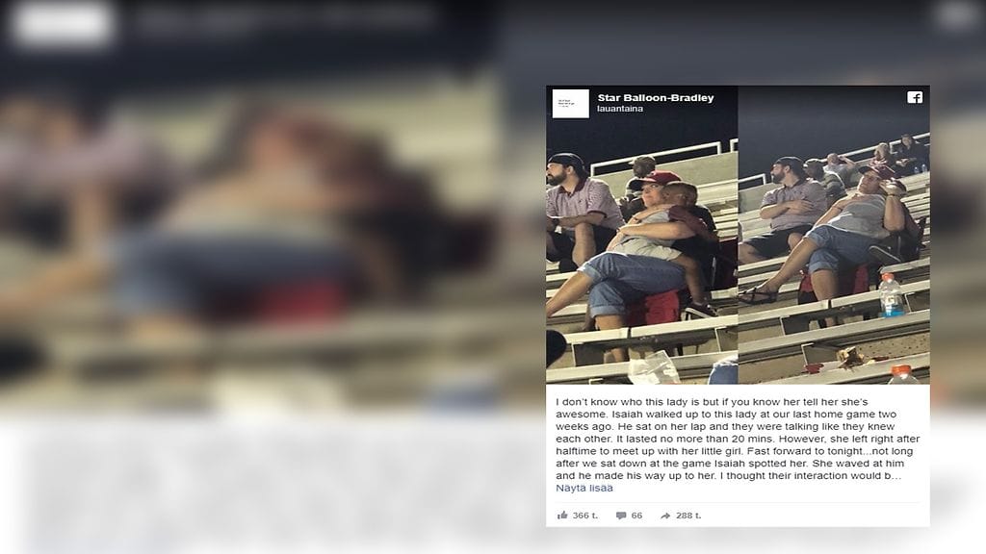Open the poster's profile picture thumbnail
The image size is (986, 554).
(x=570, y=104)
